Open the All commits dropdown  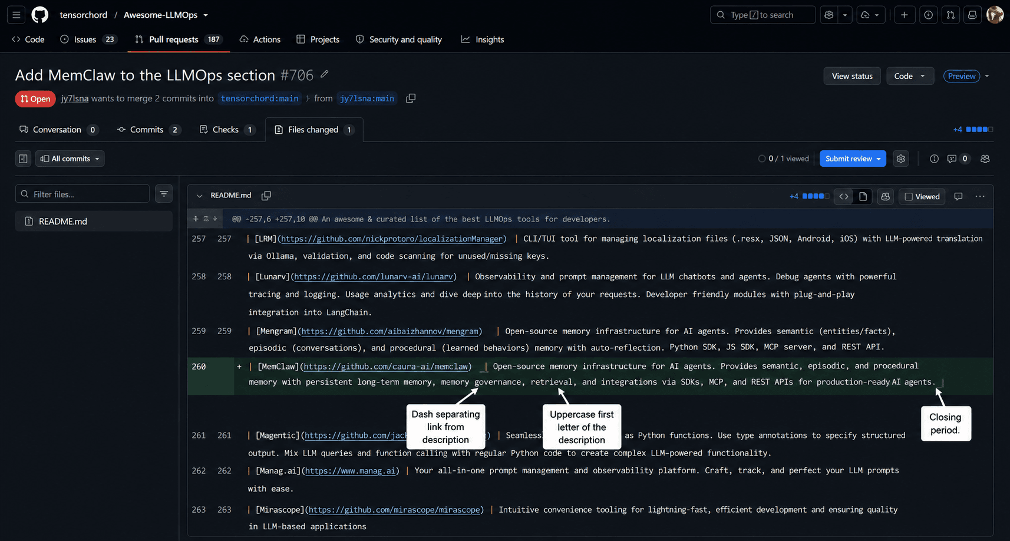coord(70,159)
